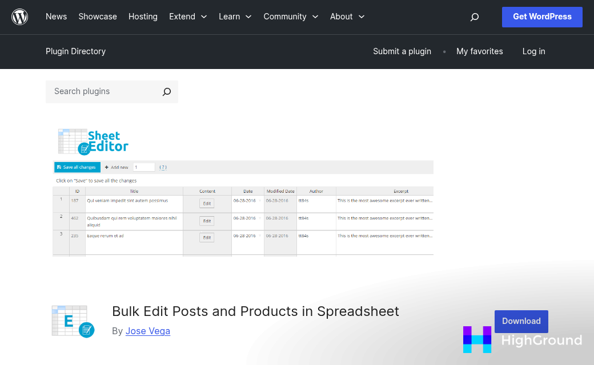Click the WordPress logo icon

tap(19, 17)
